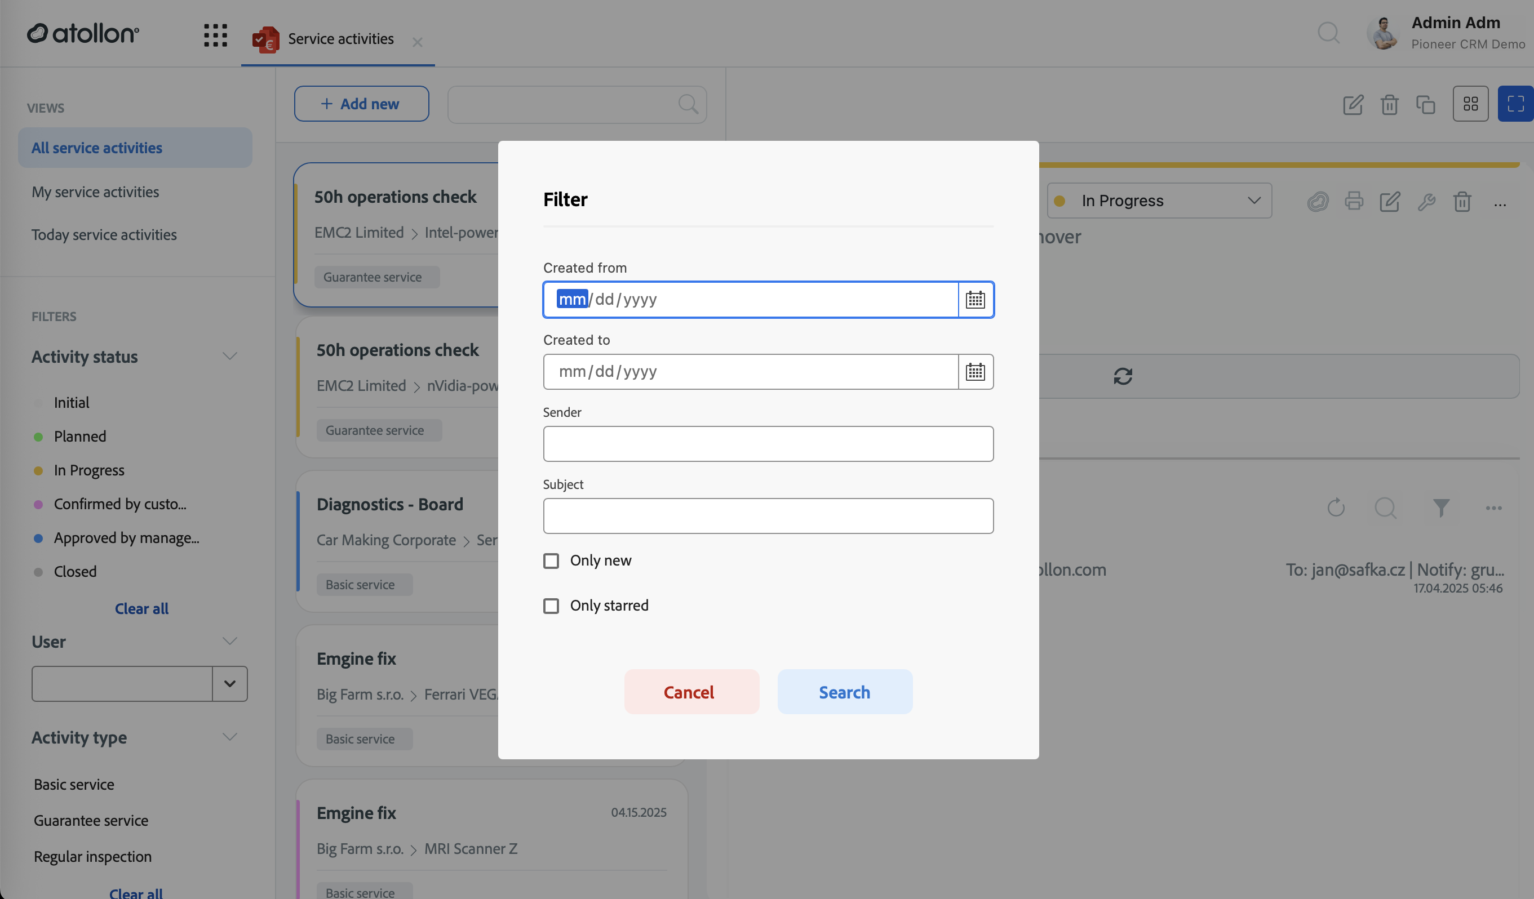Open the In Progress status dropdown

point(1159,201)
